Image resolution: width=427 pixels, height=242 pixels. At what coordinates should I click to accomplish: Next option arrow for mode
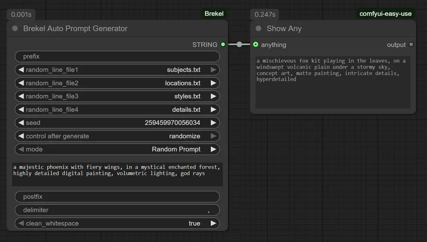213,149
